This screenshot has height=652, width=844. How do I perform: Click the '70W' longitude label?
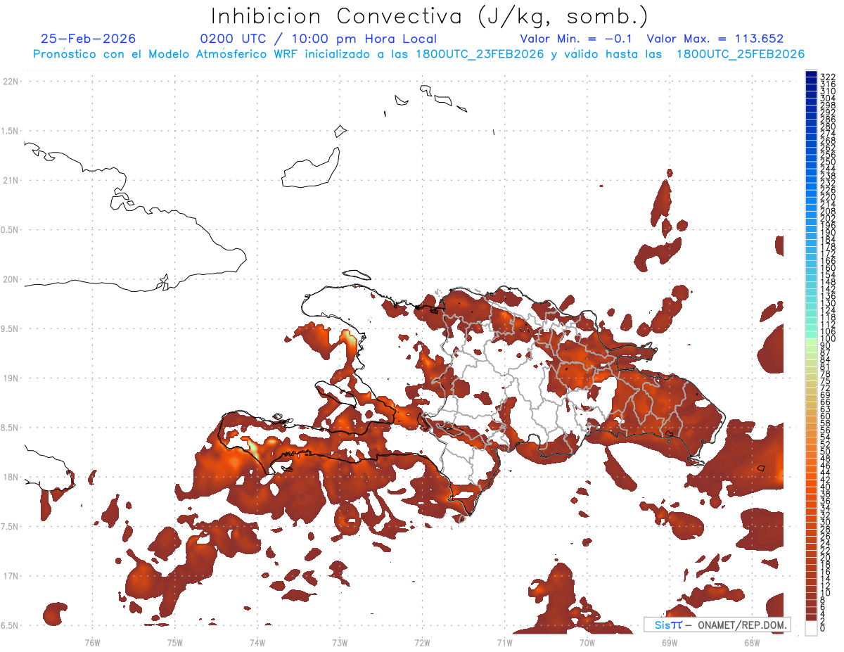(x=587, y=642)
